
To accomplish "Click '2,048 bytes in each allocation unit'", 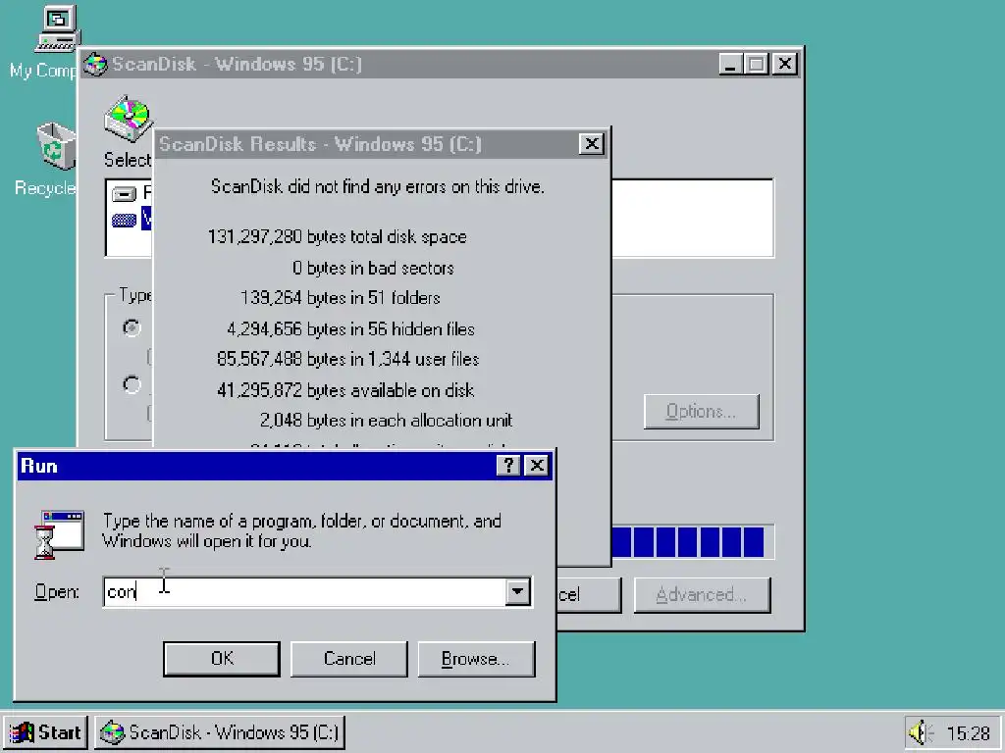I will click(x=386, y=420).
